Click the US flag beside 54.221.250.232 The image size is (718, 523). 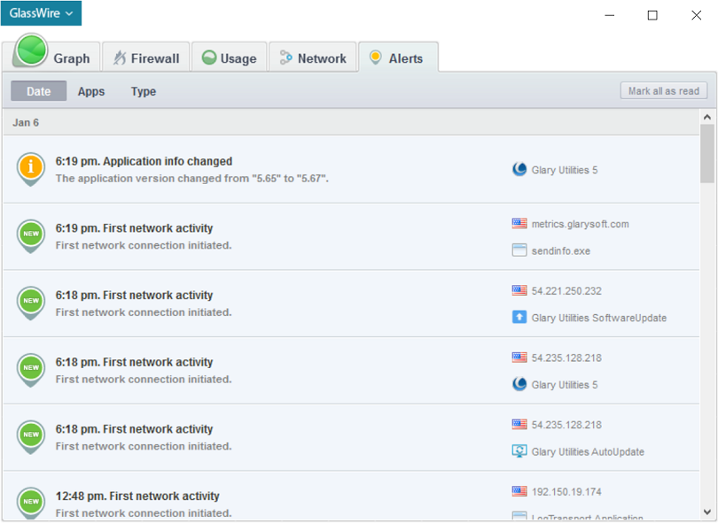[519, 290]
